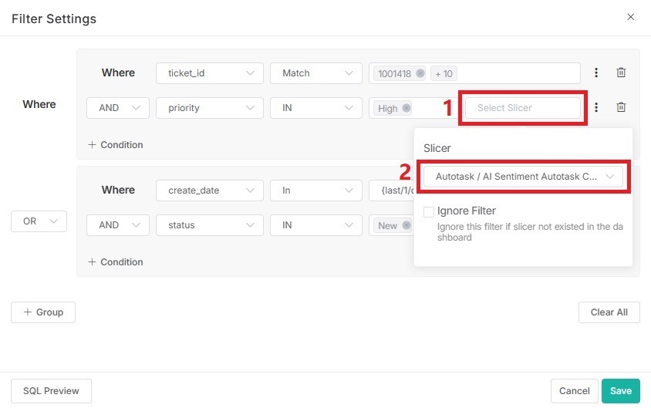Expand the Autotask slicer dropdown
The width and height of the screenshot is (651, 408).
click(523, 177)
